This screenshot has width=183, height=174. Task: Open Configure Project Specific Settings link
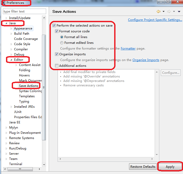pyautogui.click(x=155, y=20)
